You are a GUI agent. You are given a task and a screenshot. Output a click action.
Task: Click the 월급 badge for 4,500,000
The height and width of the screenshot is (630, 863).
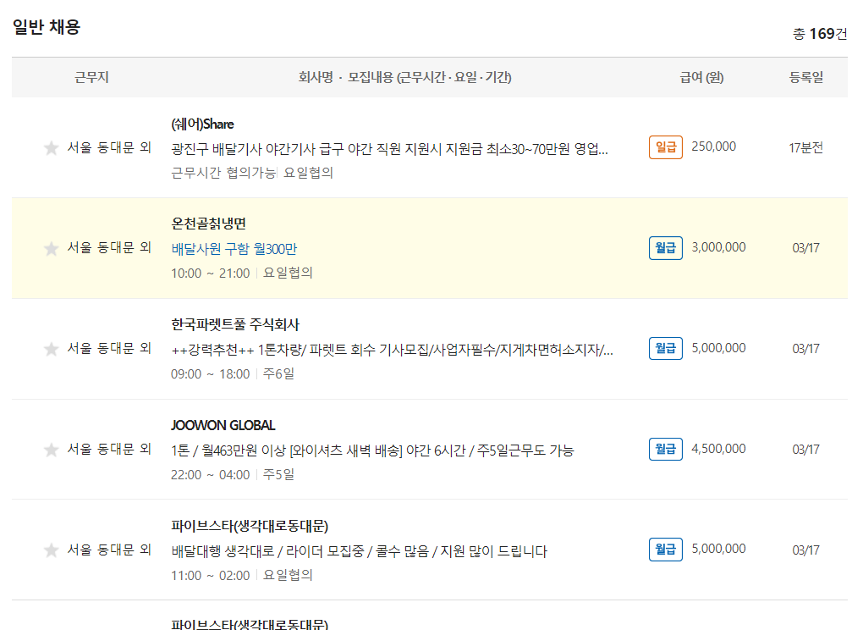[x=666, y=450]
